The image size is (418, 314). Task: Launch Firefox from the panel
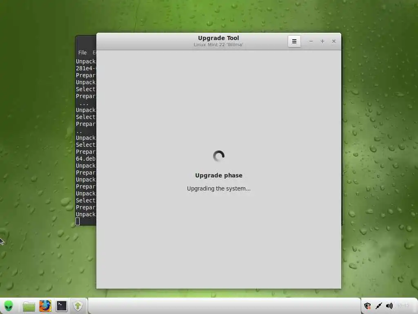pos(45,306)
